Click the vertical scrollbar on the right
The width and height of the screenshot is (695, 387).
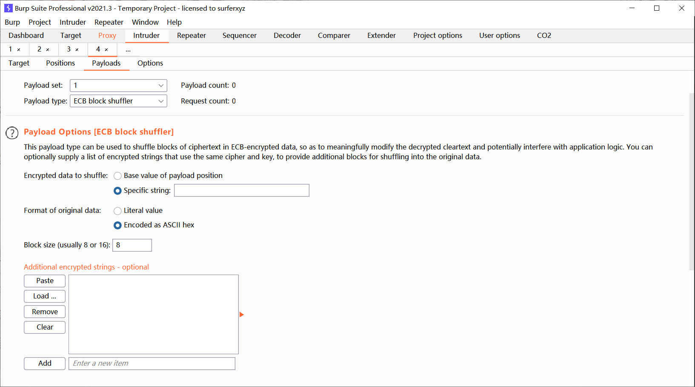coord(692,181)
